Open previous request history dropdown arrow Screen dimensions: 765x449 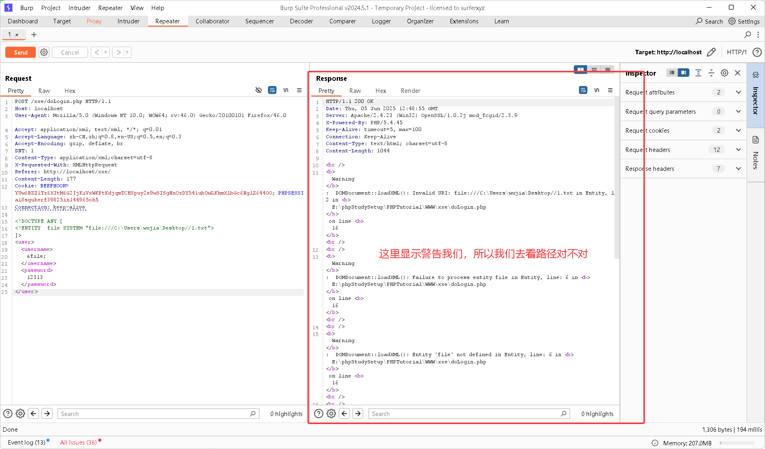click(106, 52)
